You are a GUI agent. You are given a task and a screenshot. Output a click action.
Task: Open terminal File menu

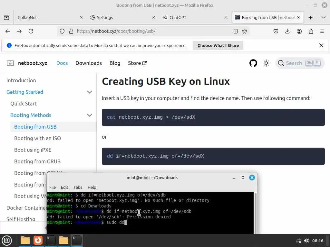click(x=53, y=187)
